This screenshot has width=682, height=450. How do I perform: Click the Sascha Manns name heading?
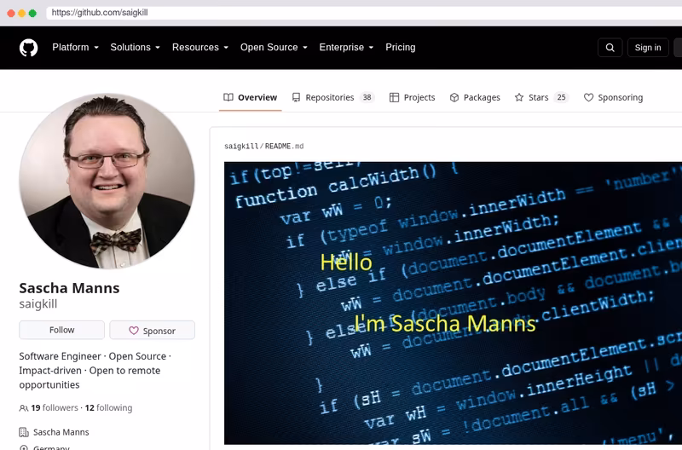click(x=69, y=288)
